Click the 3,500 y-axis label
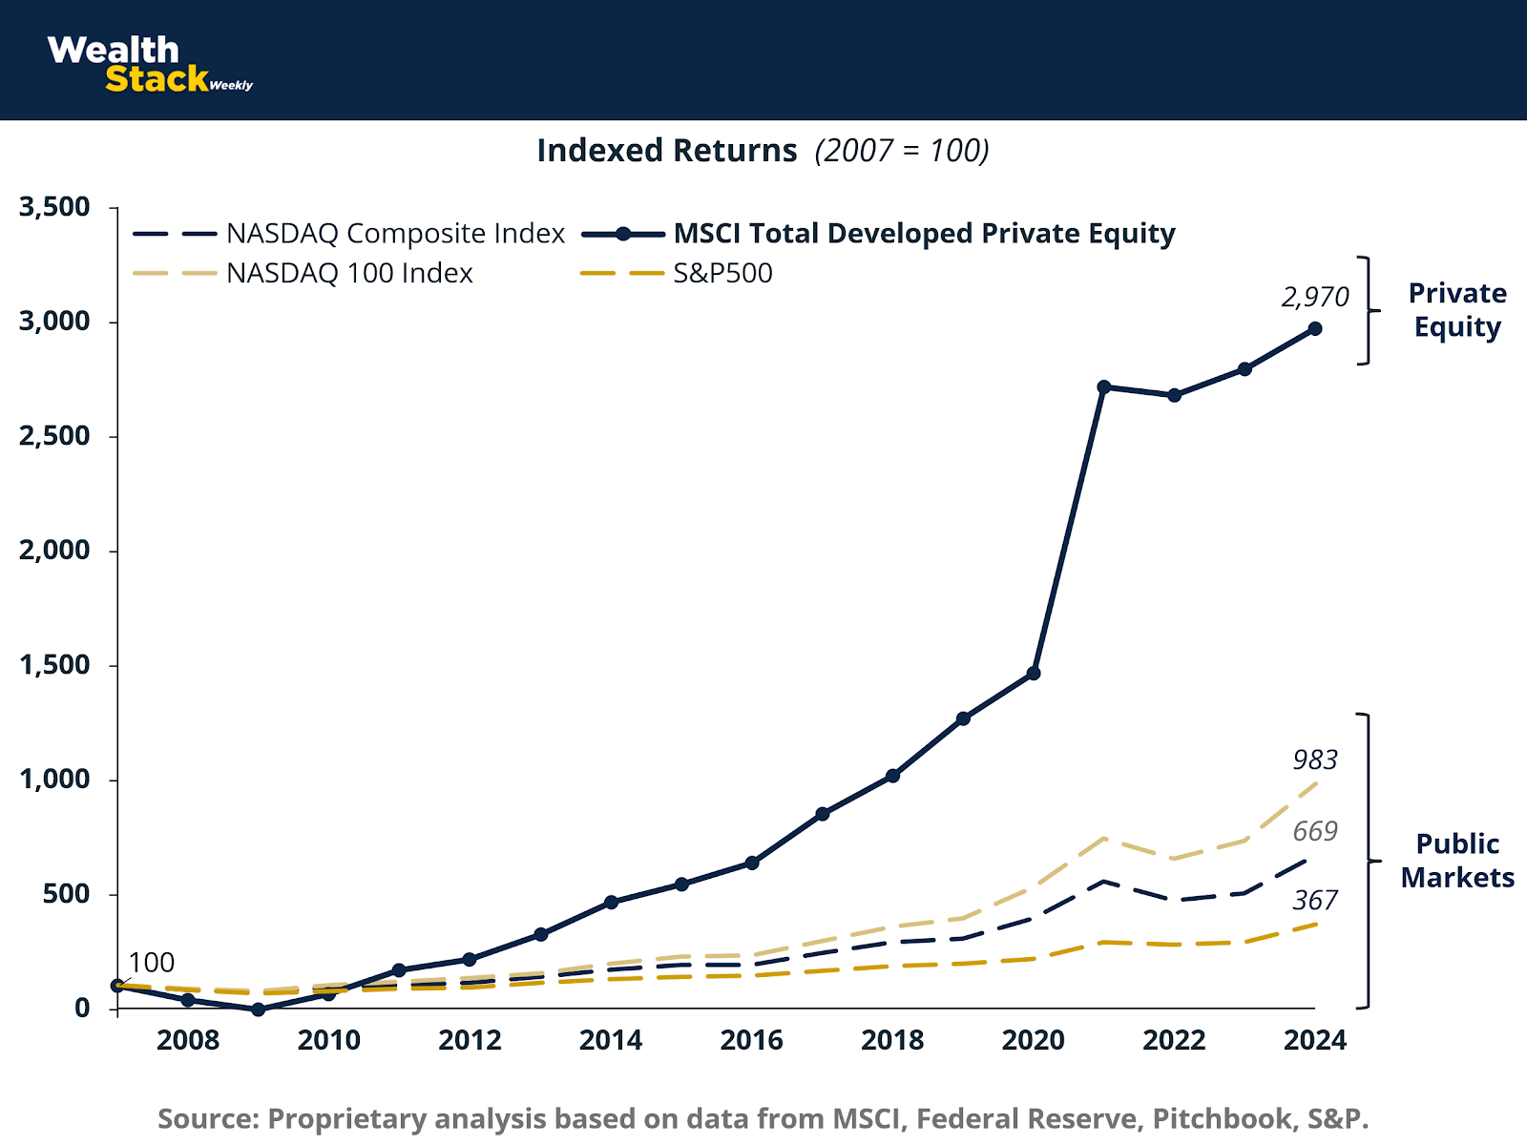 [x=54, y=207]
